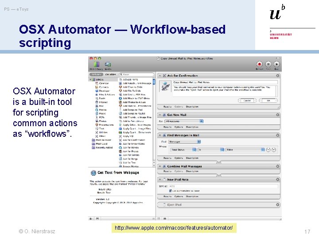Image resolution: width=319 pixels, height=239 pixels.
Task: Select the Ask for Songs action
Action: point(128,159)
